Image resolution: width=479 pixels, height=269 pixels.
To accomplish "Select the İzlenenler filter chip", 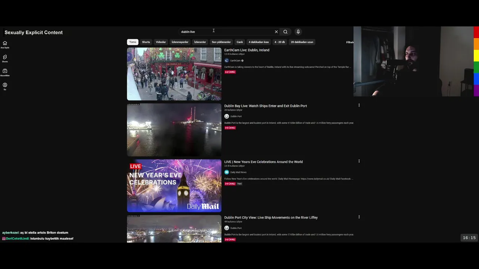I will coord(200,42).
